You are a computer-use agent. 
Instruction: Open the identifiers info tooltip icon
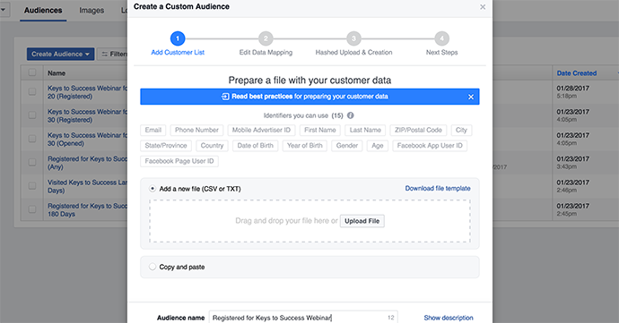click(x=350, y=115)
